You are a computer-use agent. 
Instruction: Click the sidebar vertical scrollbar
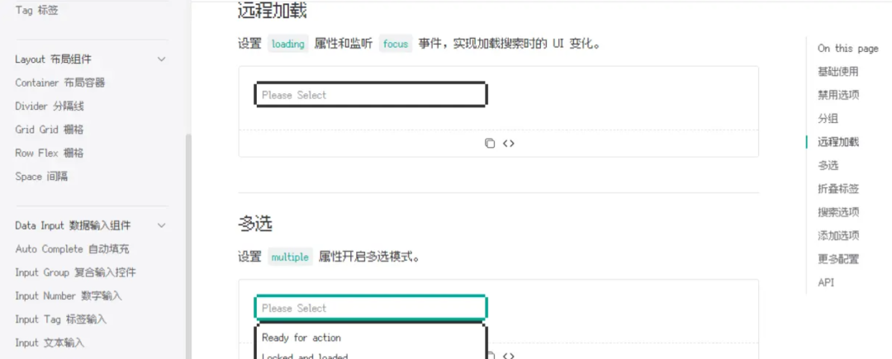pyautogui.click(x=188, y=247)
